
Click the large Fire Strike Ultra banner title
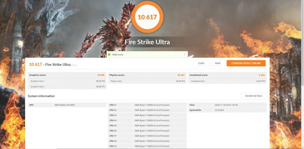pos(147,42)
